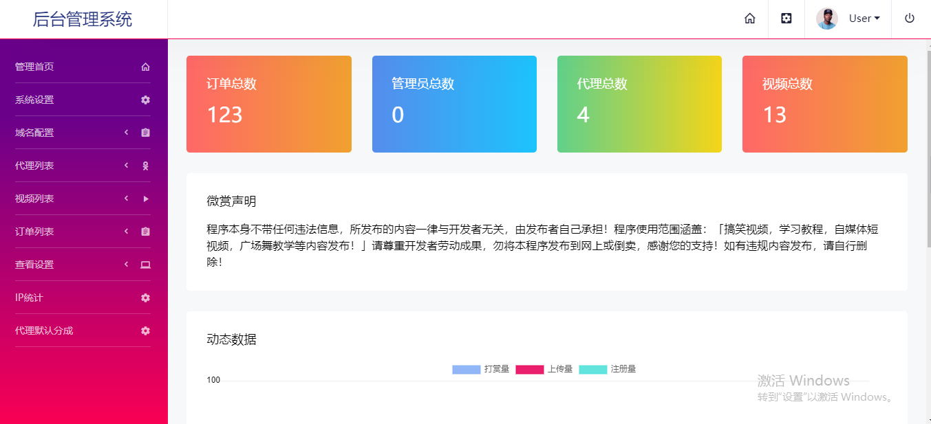931x424 pixels.
Task: Toggle the 注册量 legend item
Action: coord(621,369)
